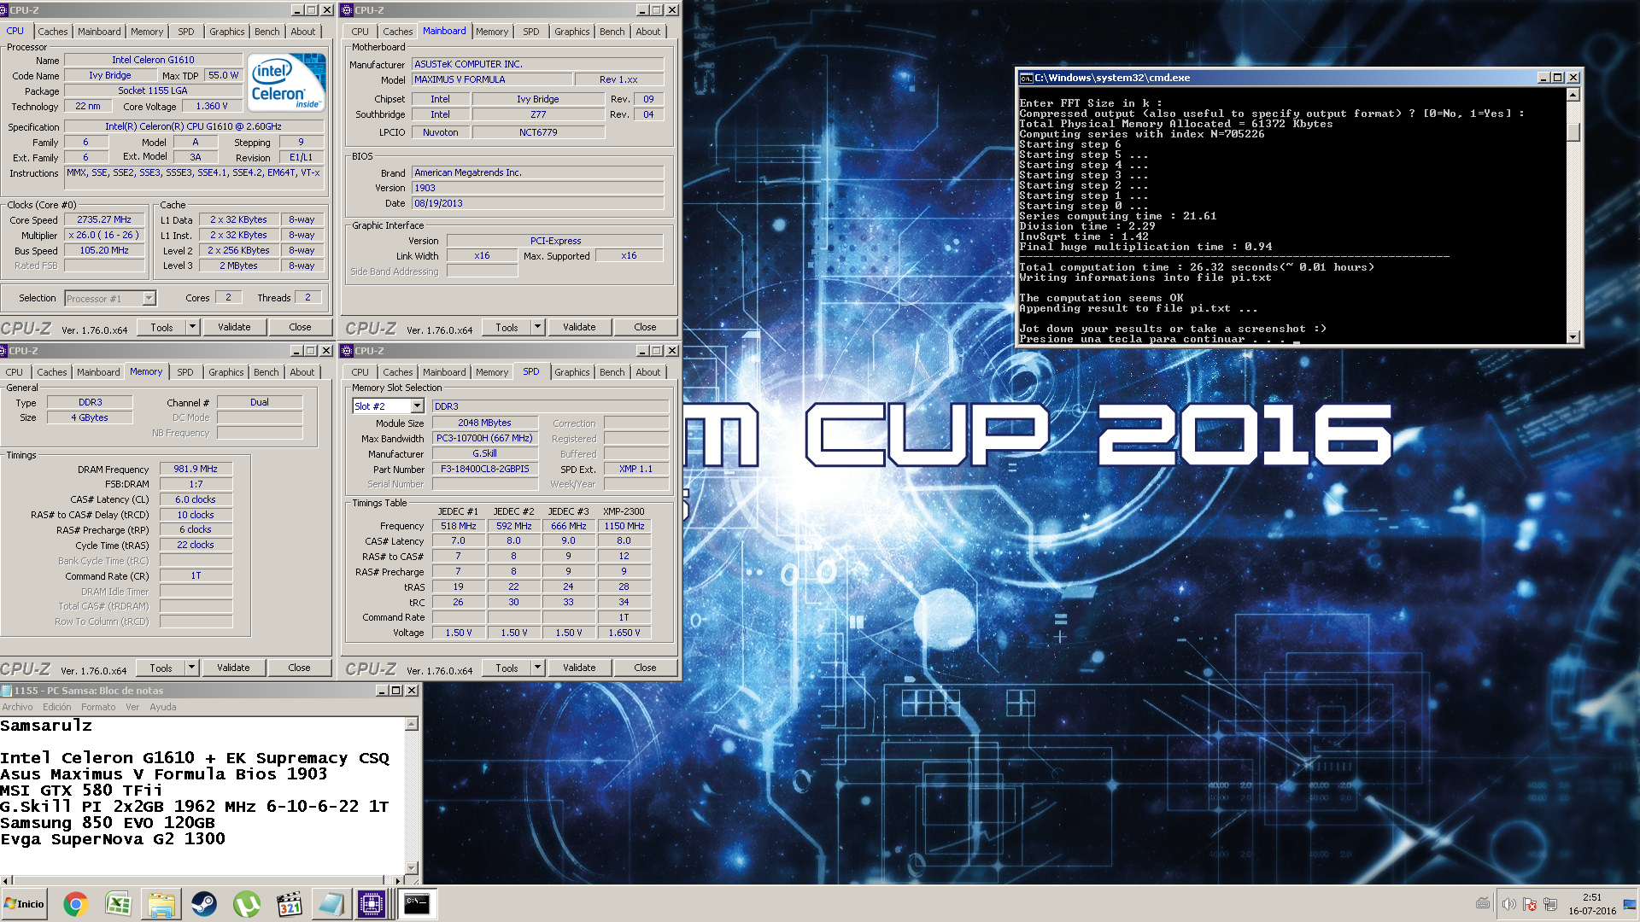Expand Tools arrow in the Mainboard window

537,327
